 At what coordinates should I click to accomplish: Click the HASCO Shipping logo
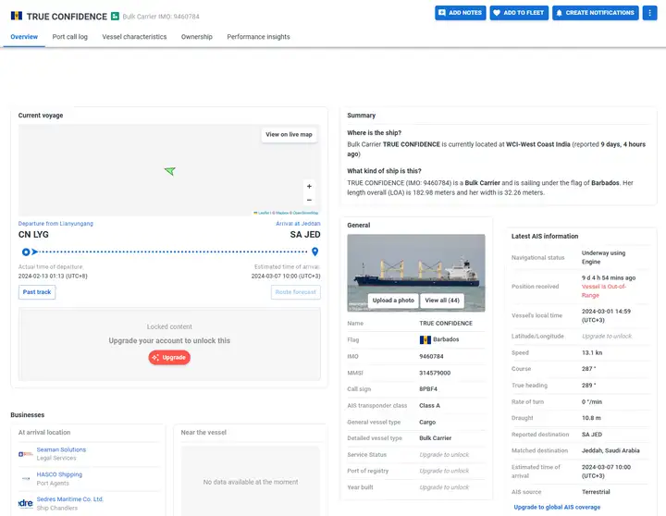click(26, 479)
